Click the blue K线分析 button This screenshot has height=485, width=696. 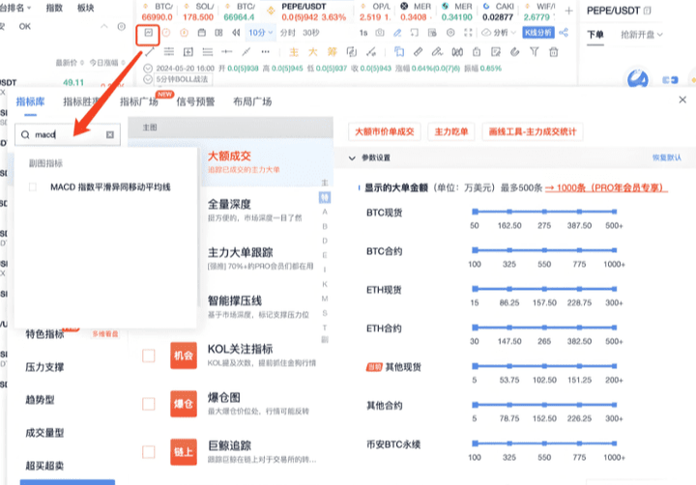pos(538,33)
